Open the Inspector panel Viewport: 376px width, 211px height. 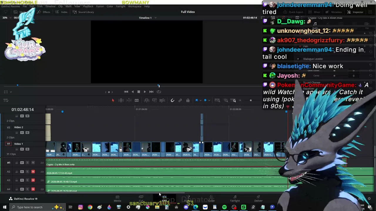tap(355, 12)
